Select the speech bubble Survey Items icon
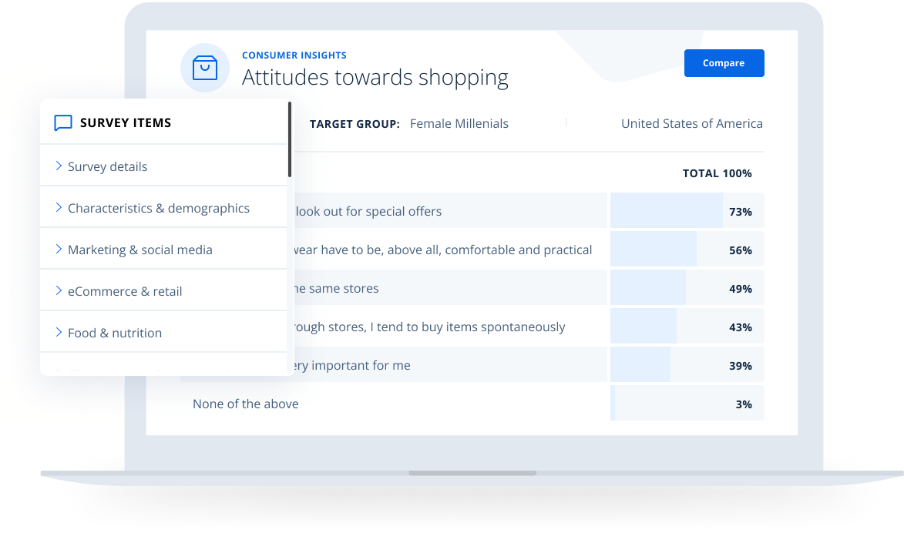 (63, 122)
